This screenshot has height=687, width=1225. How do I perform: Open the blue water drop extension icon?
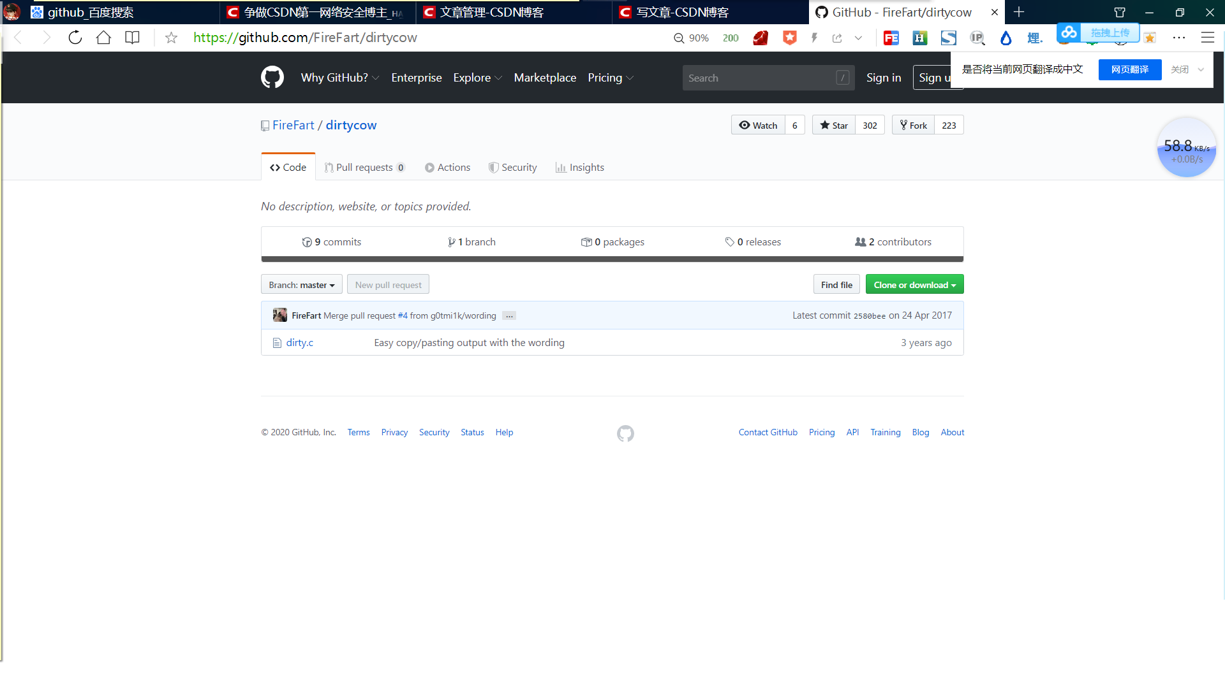(x=1006, y=38)
